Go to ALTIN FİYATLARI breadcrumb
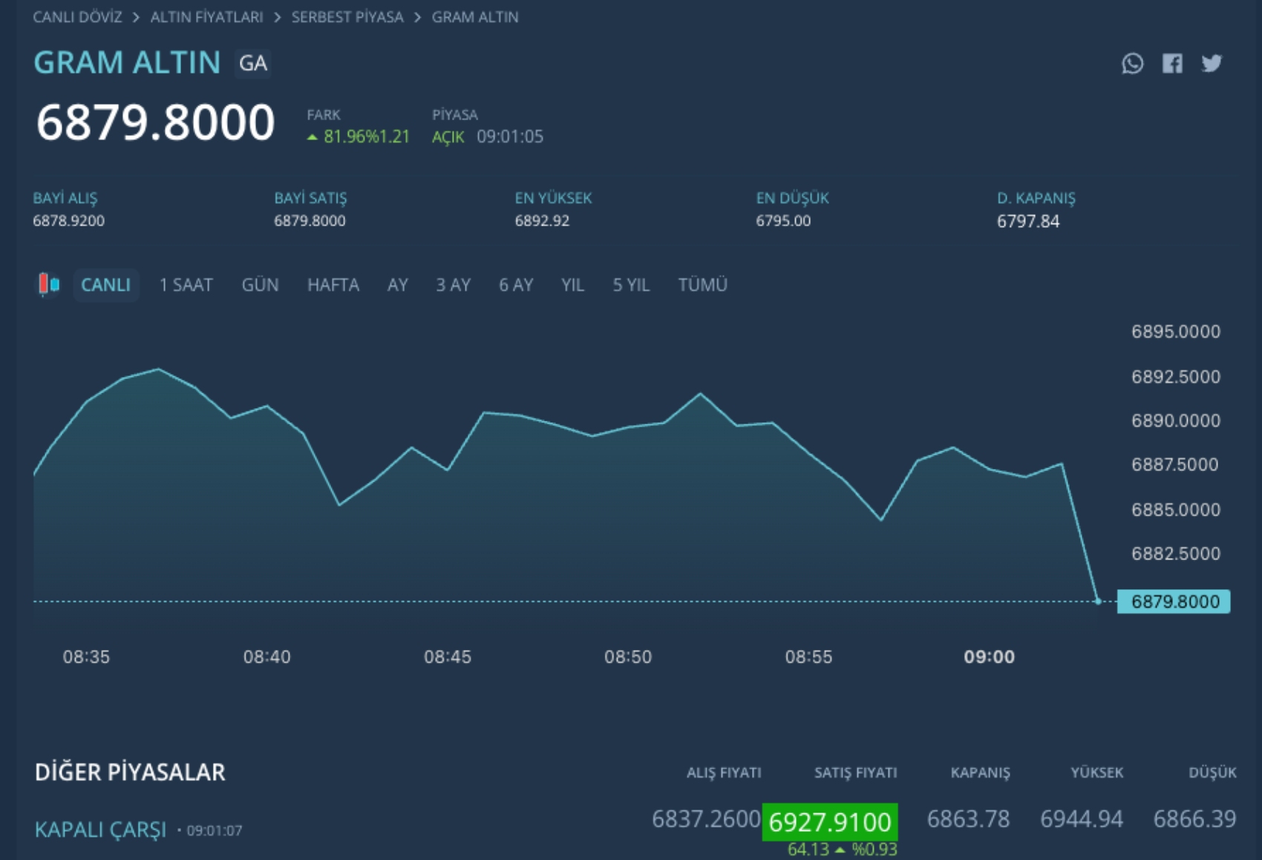The height and width of the screenshot is (860, 1262). 206,17
